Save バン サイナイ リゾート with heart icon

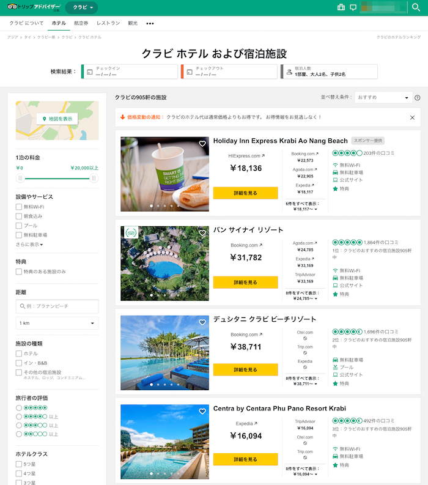(x=202, y=233)
